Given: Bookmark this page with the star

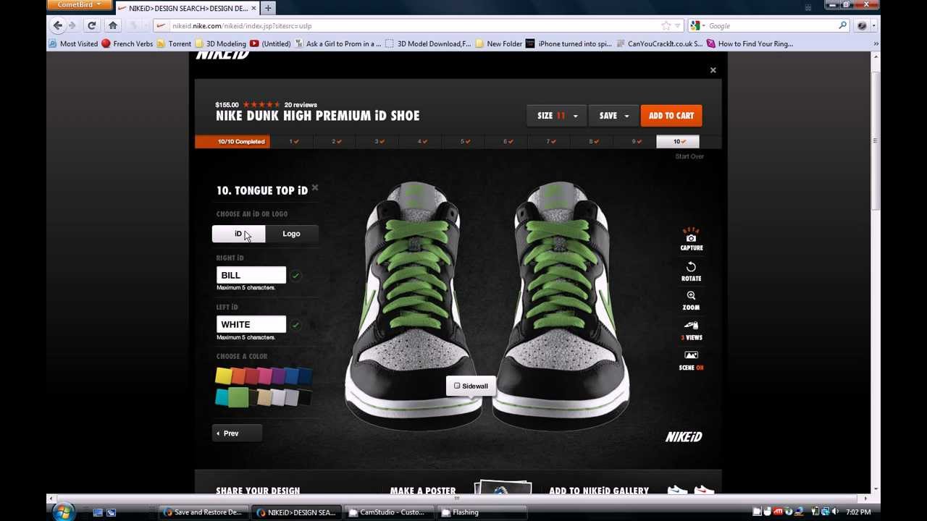Looking at the screenshot, I should point(666,25).
